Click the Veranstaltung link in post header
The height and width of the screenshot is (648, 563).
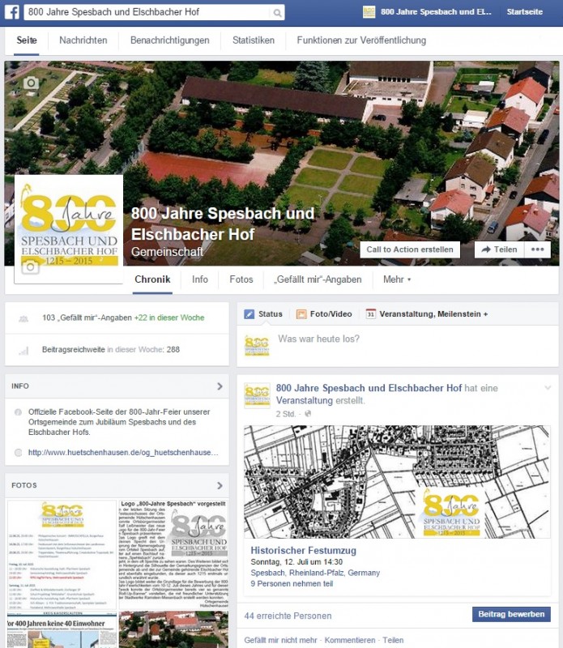305,400
